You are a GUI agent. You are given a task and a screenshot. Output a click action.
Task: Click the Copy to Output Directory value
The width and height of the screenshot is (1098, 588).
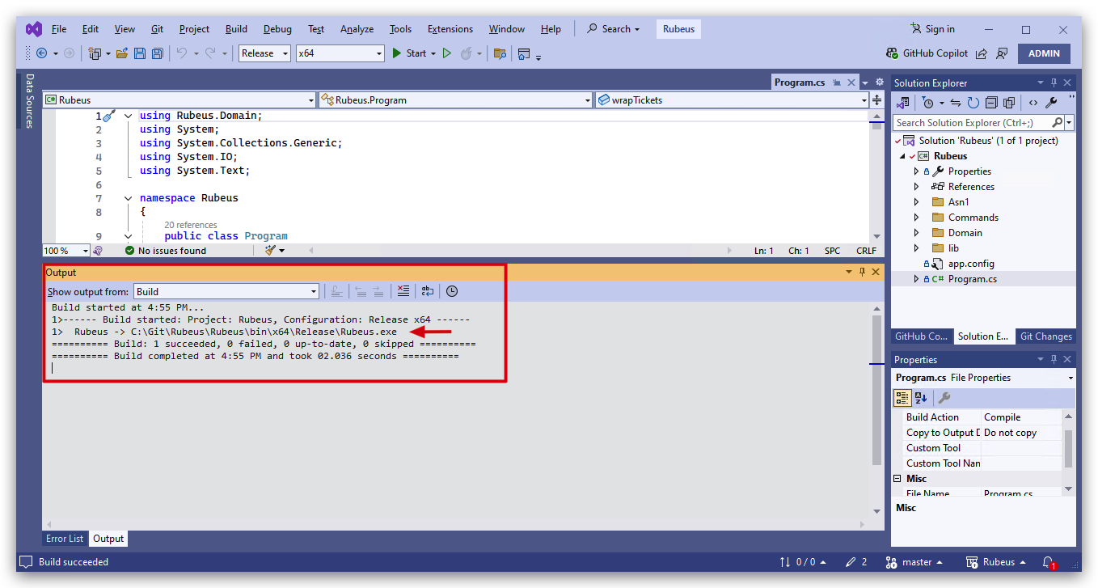(x=1020, y=433)
